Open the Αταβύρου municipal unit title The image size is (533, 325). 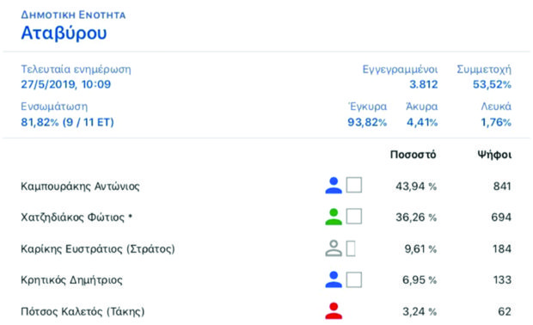point(64,33)
